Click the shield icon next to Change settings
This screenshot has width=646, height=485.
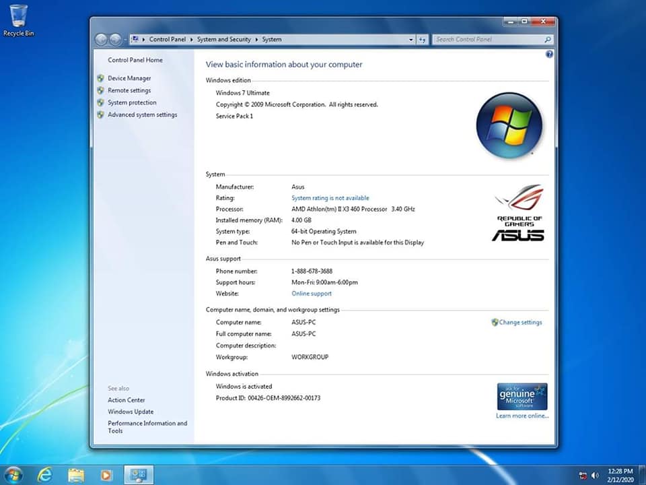(495, 322)
